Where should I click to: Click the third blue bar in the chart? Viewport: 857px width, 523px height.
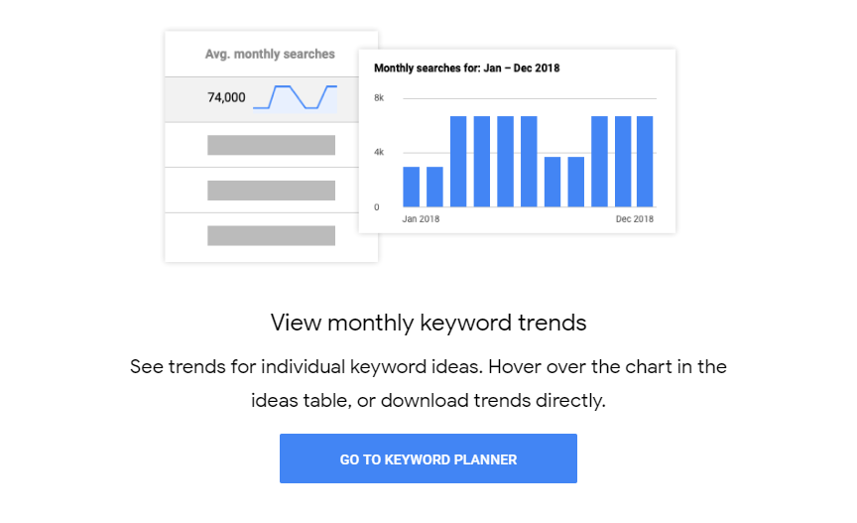458,162
